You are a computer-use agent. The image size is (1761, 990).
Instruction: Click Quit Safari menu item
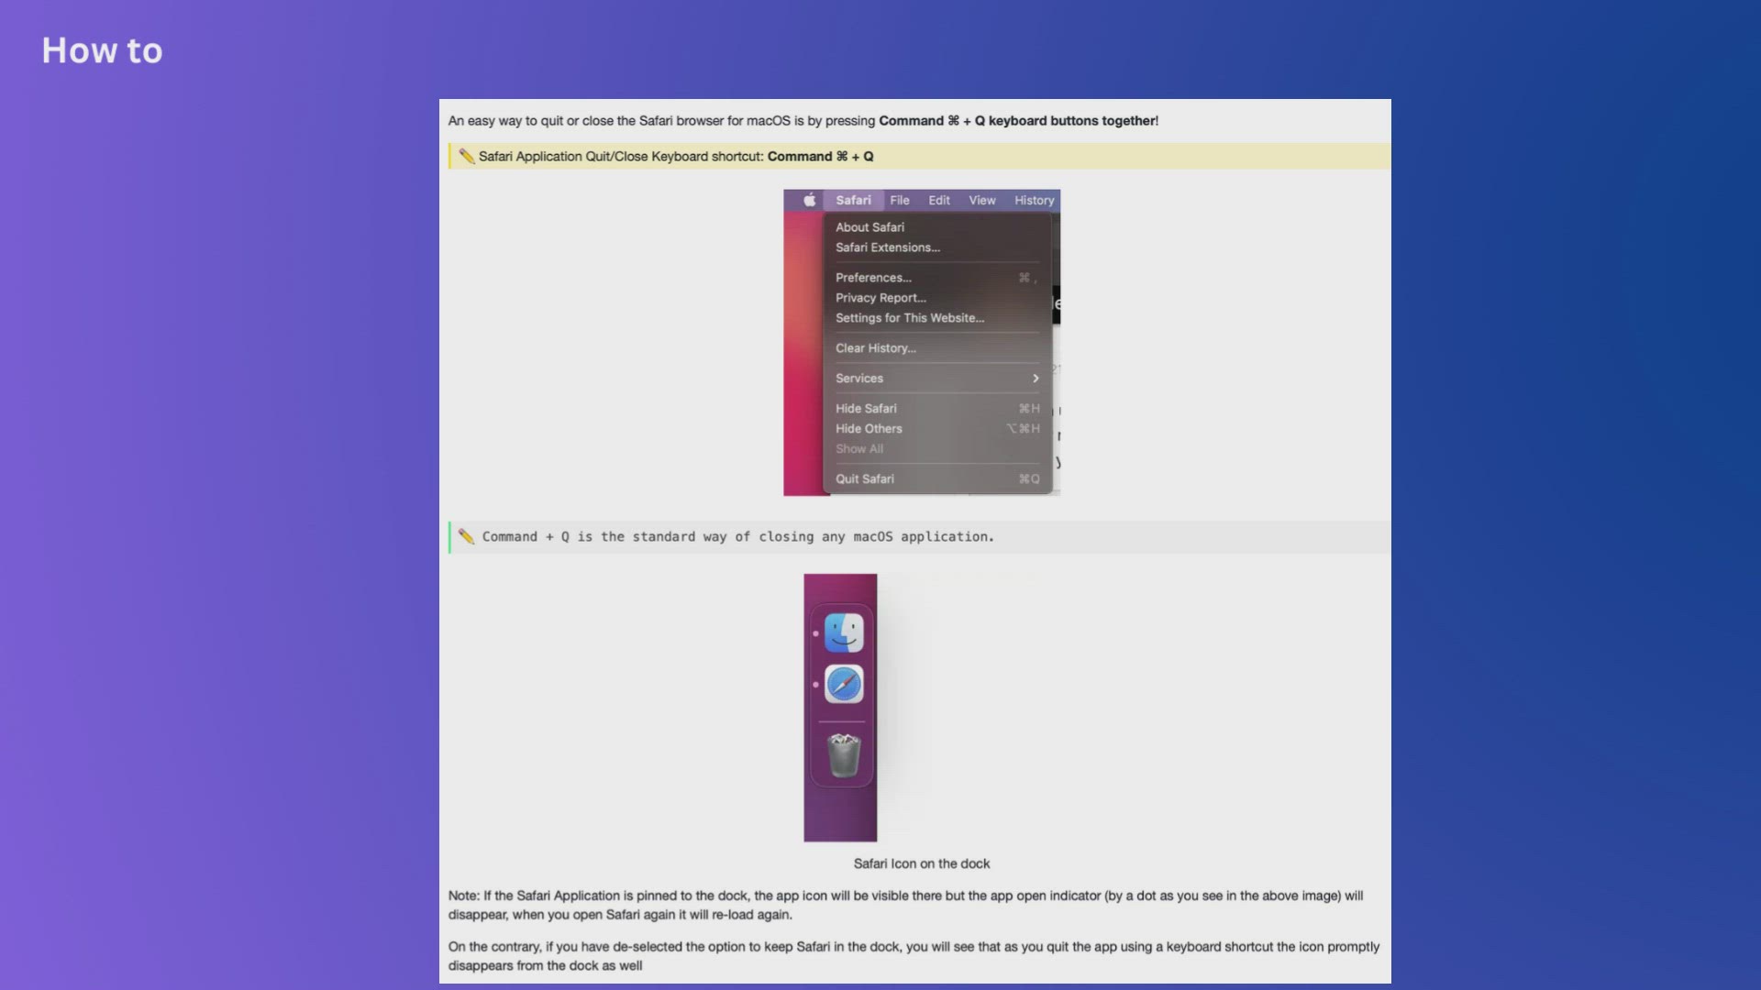(864, 479)
